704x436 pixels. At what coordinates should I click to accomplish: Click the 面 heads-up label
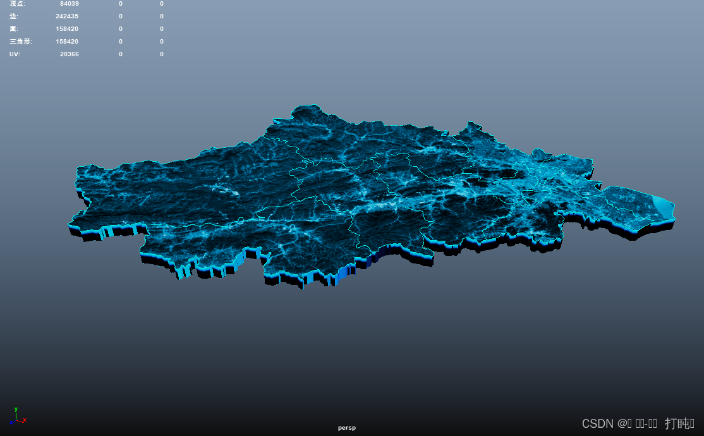14,28
